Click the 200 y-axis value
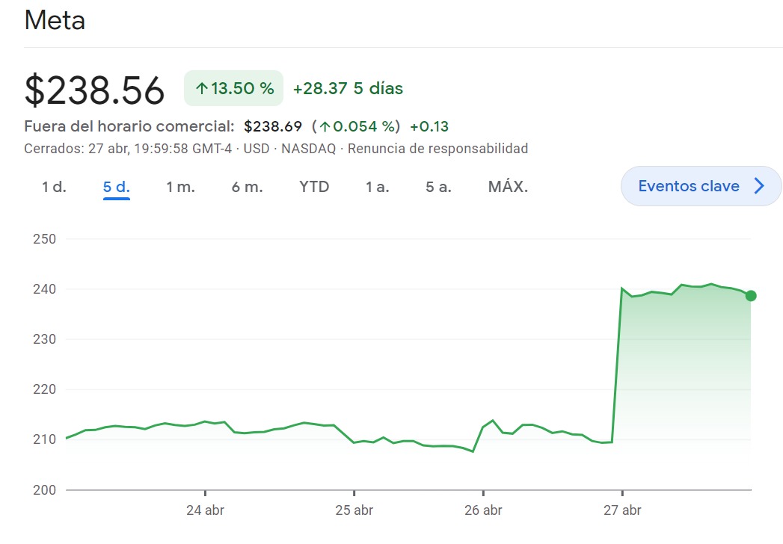Image resolution: width=783 pixels, height=544 pixels. pos(44,490)
